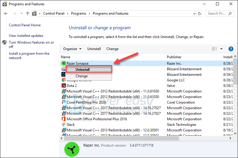
Task: Click Uninstall in the toolbar
Action: pyautogui.click(x=94, y=49)
